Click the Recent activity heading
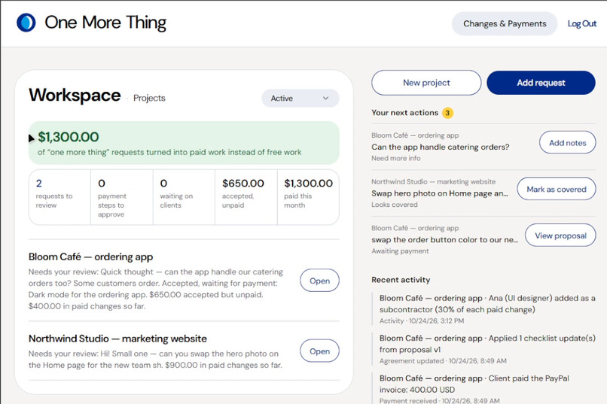 coord(401,280)
